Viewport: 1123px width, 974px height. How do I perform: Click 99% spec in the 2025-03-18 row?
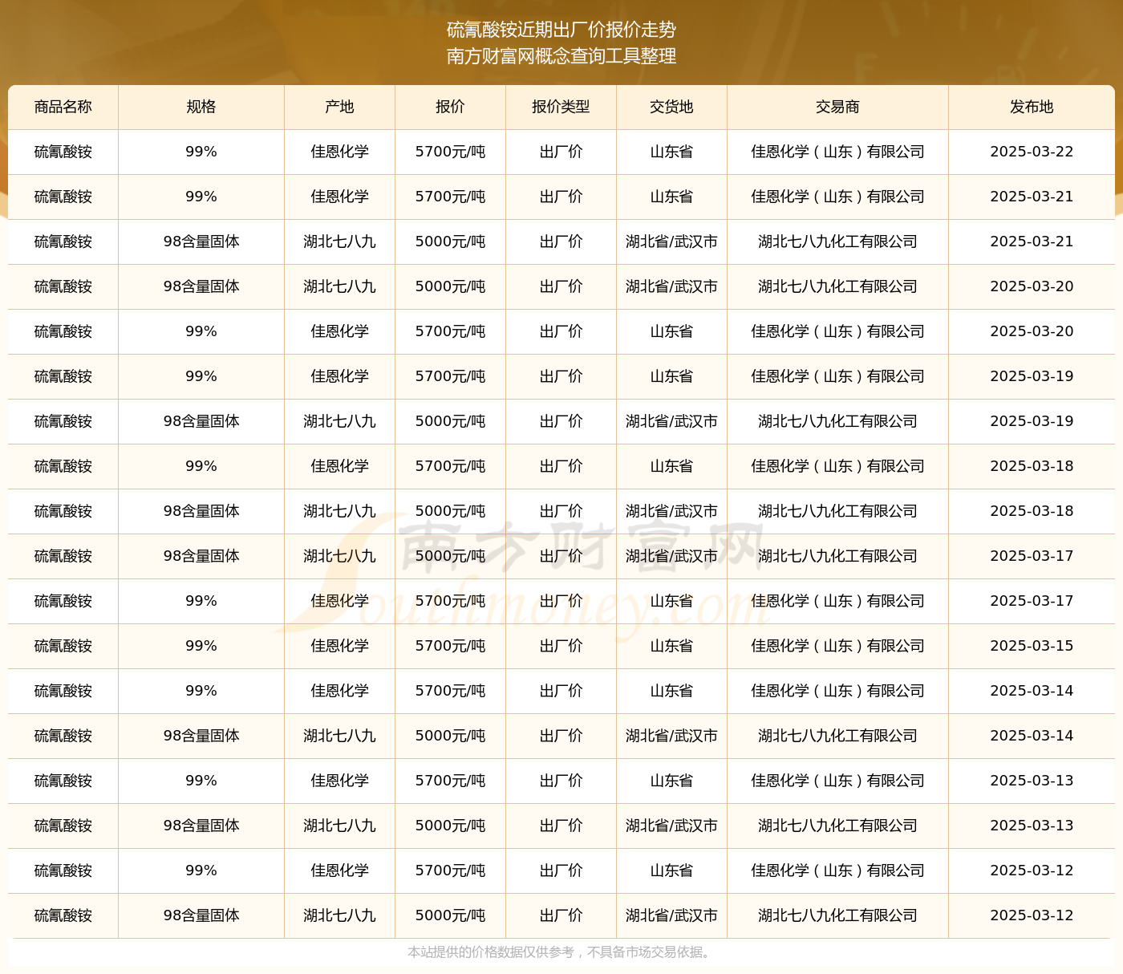pos(201,466)
